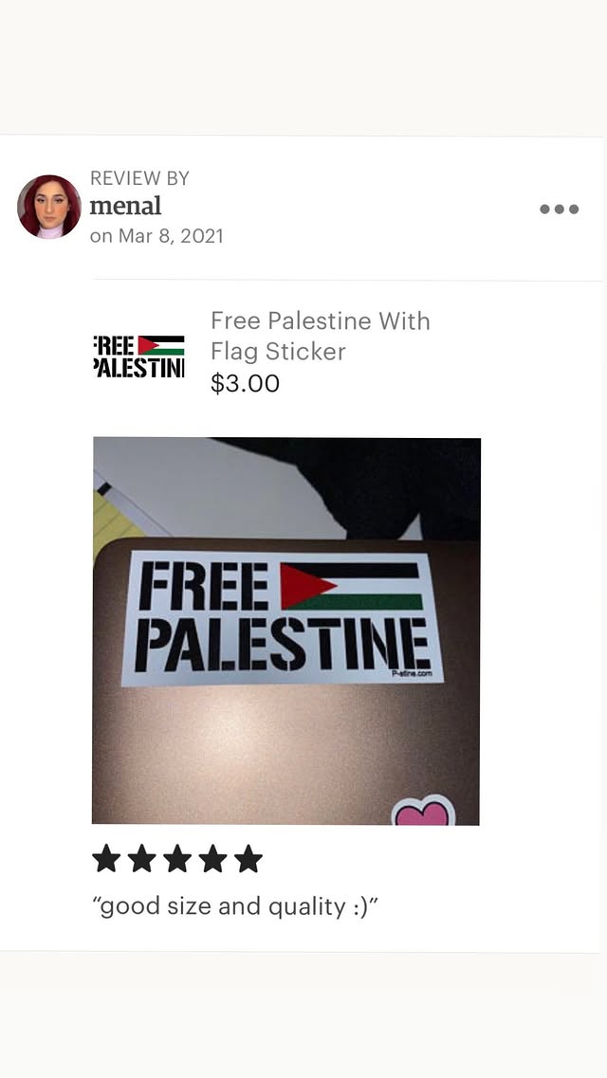This screenshot has width=607, height=1078.
Task: Open reviewer name menal
Action: coord(125,206)
